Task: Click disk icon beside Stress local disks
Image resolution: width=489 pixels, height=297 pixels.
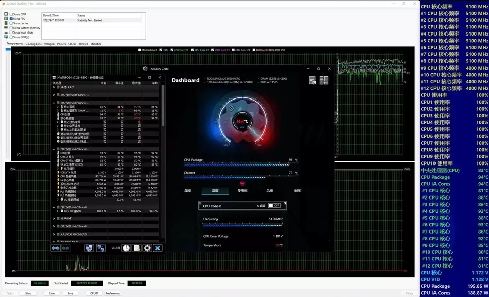Action: [x=6, y=32]
